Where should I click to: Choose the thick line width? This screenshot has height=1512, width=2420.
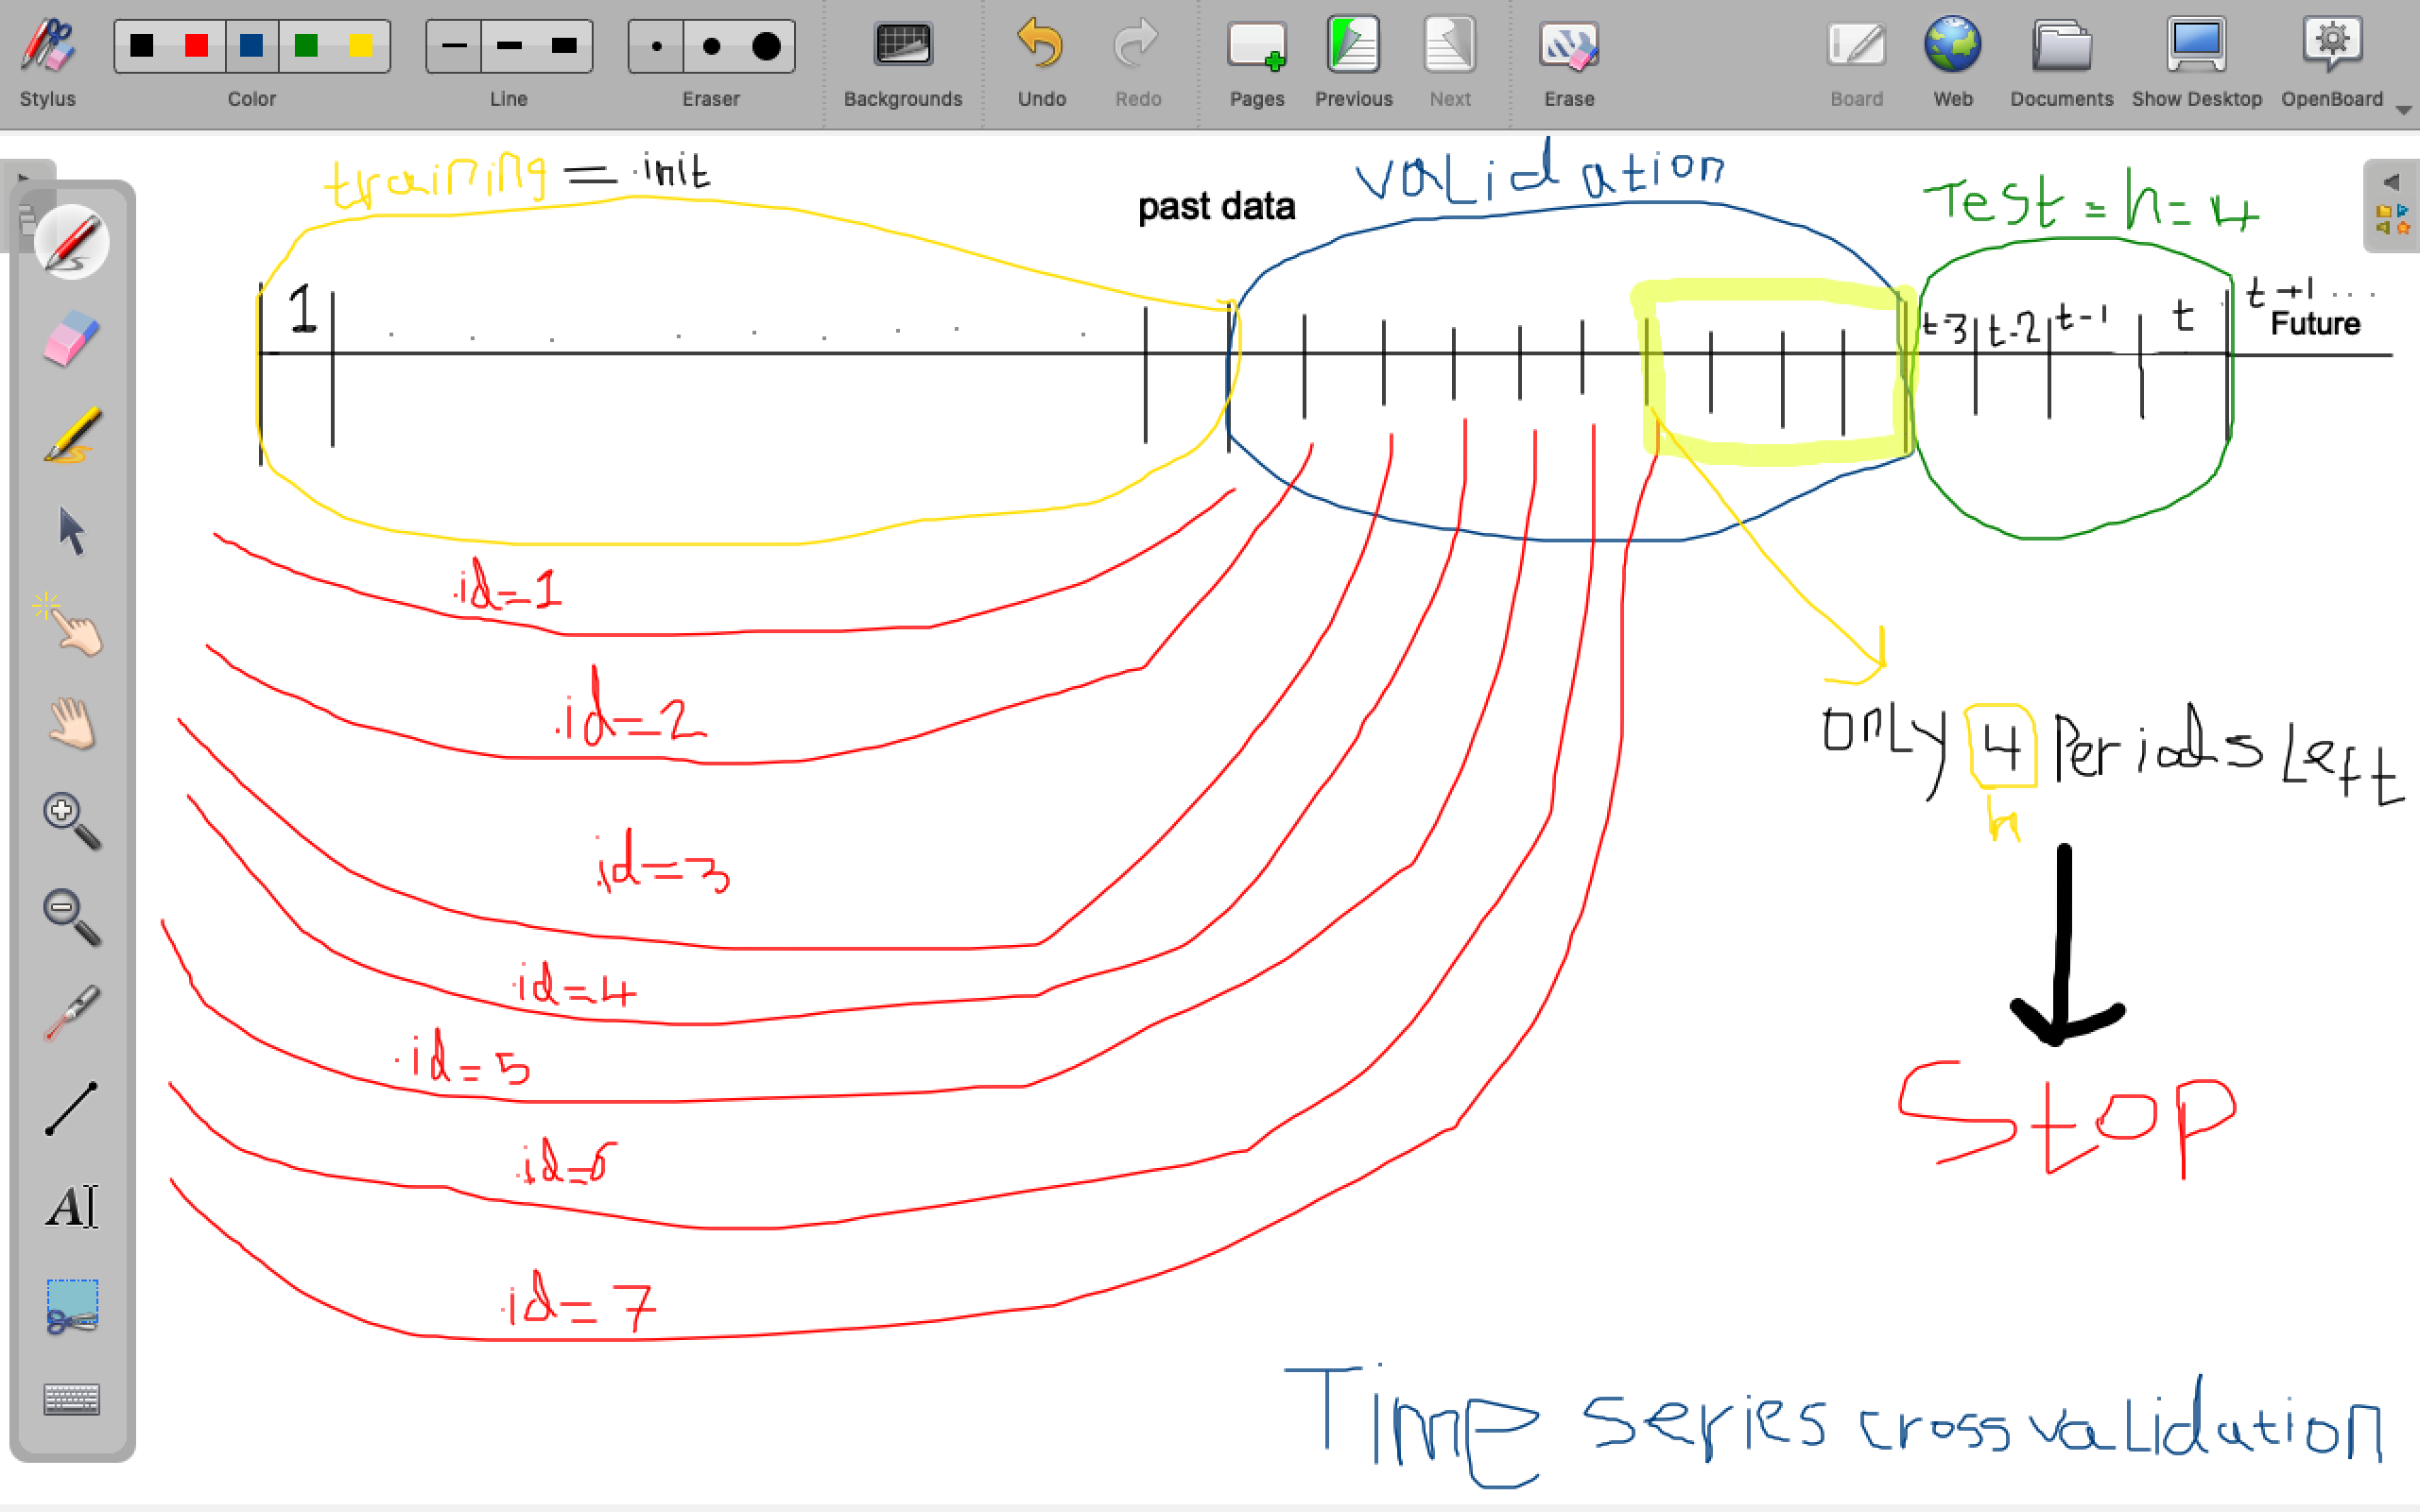click(564, 46)
